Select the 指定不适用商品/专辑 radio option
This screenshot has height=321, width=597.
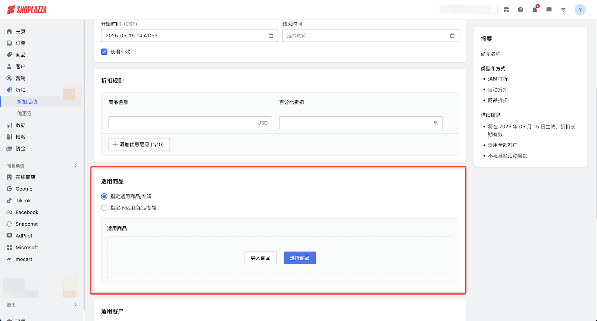(104, 208)
